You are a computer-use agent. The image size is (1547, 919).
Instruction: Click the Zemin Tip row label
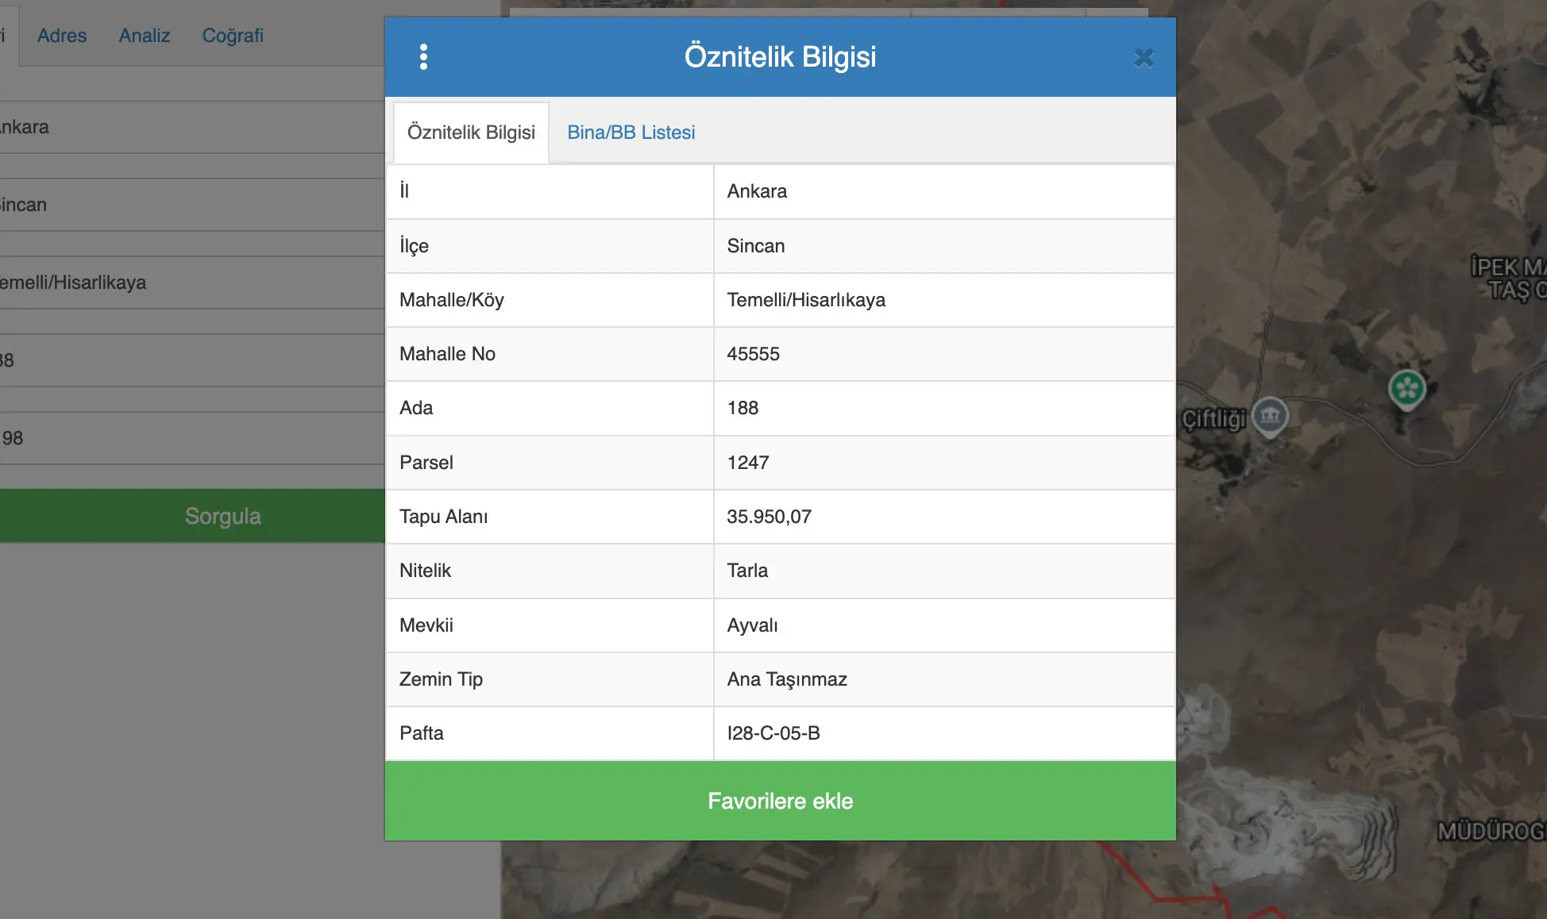[x=441, y=679]
